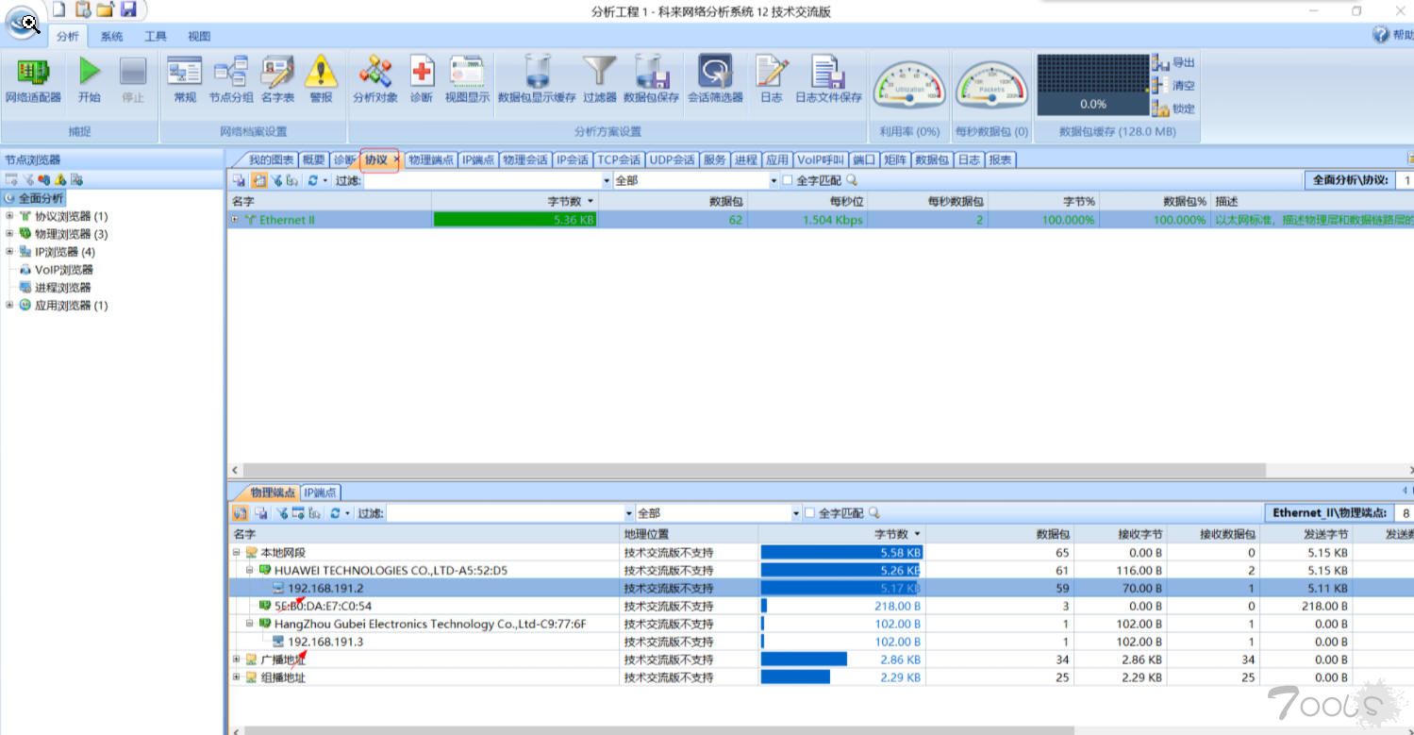The height and width of the screenshot is (735, 1414).
Task: Start capture with the green 开始 button
Action: click(90, 80)
